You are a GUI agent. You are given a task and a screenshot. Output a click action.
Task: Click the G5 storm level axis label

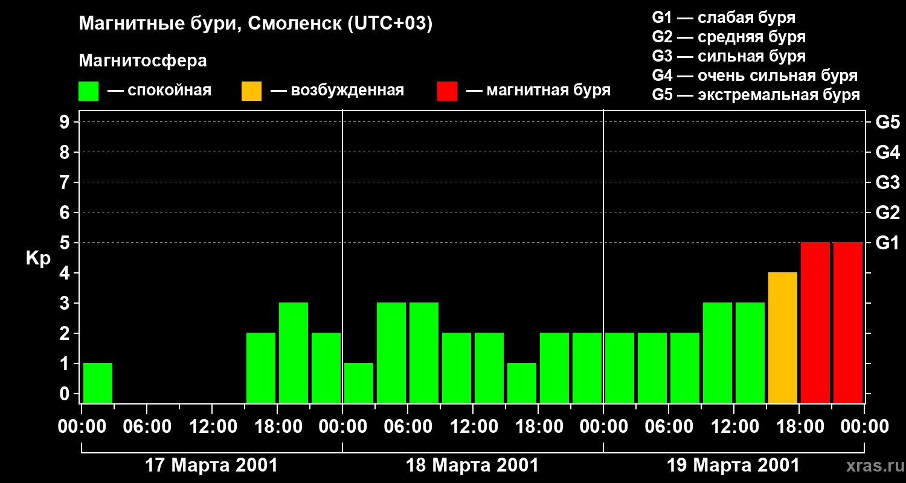click(887, 122)
